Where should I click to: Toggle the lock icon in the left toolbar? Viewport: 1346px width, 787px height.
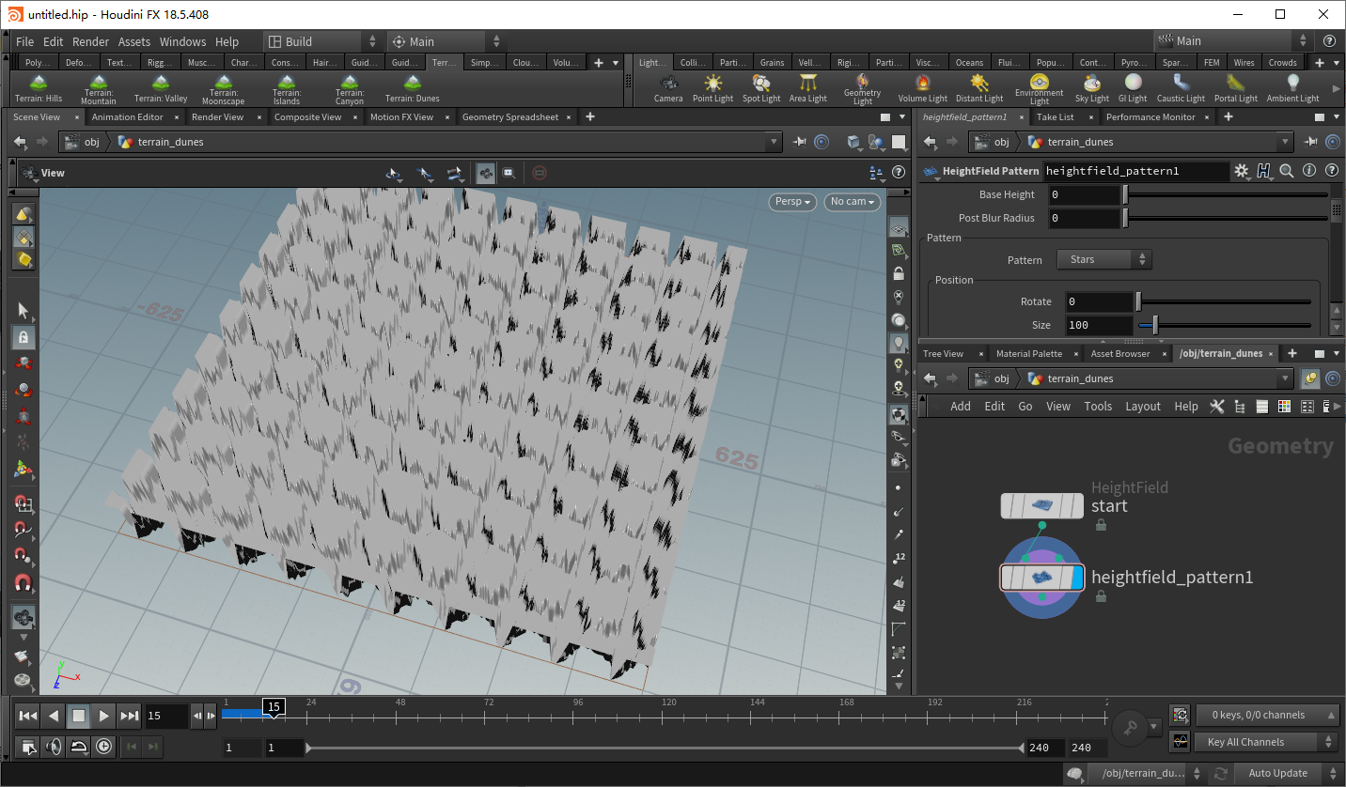click(x=23, y=336)
